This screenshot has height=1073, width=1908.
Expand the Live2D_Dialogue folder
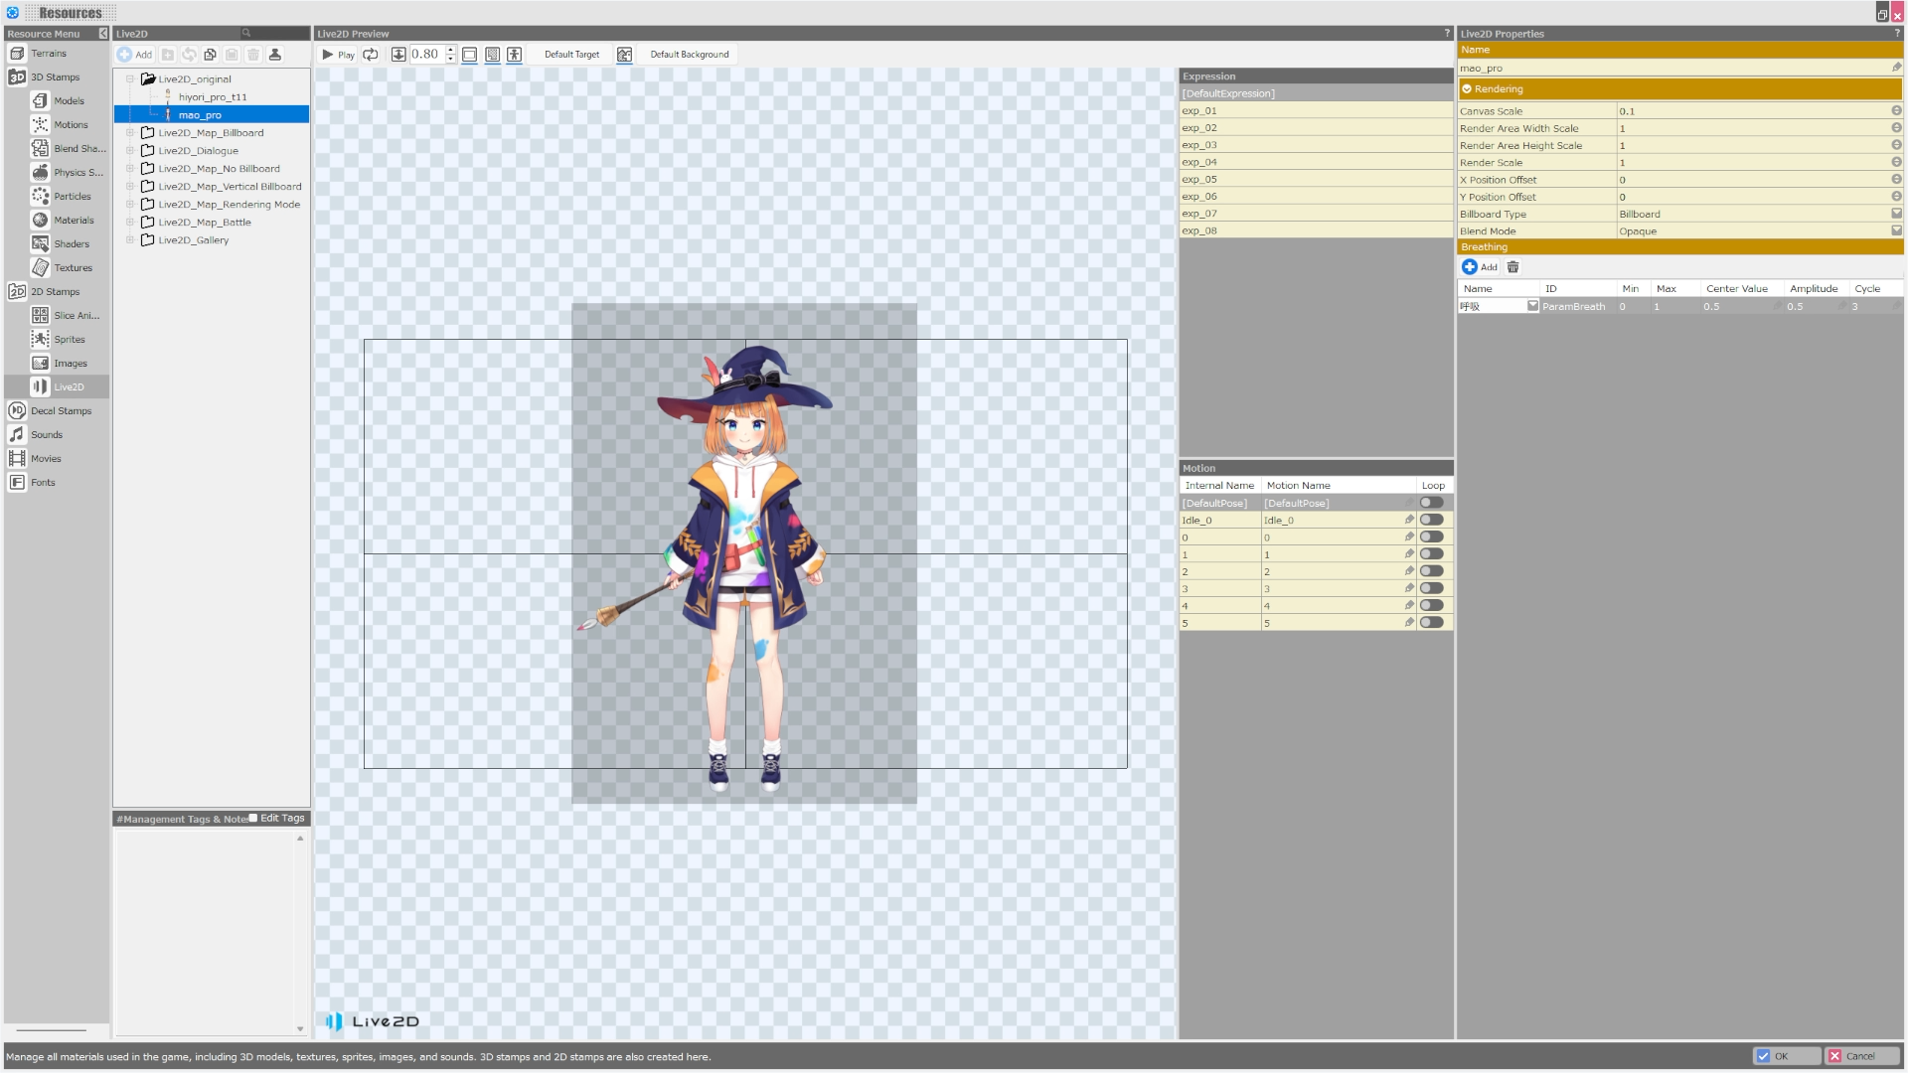129,151
